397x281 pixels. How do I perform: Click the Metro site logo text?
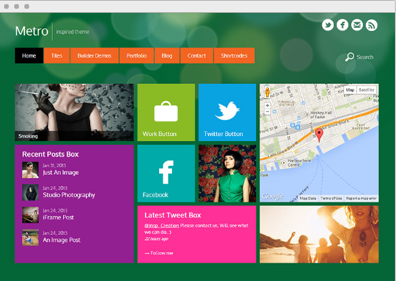click(32, 31)
